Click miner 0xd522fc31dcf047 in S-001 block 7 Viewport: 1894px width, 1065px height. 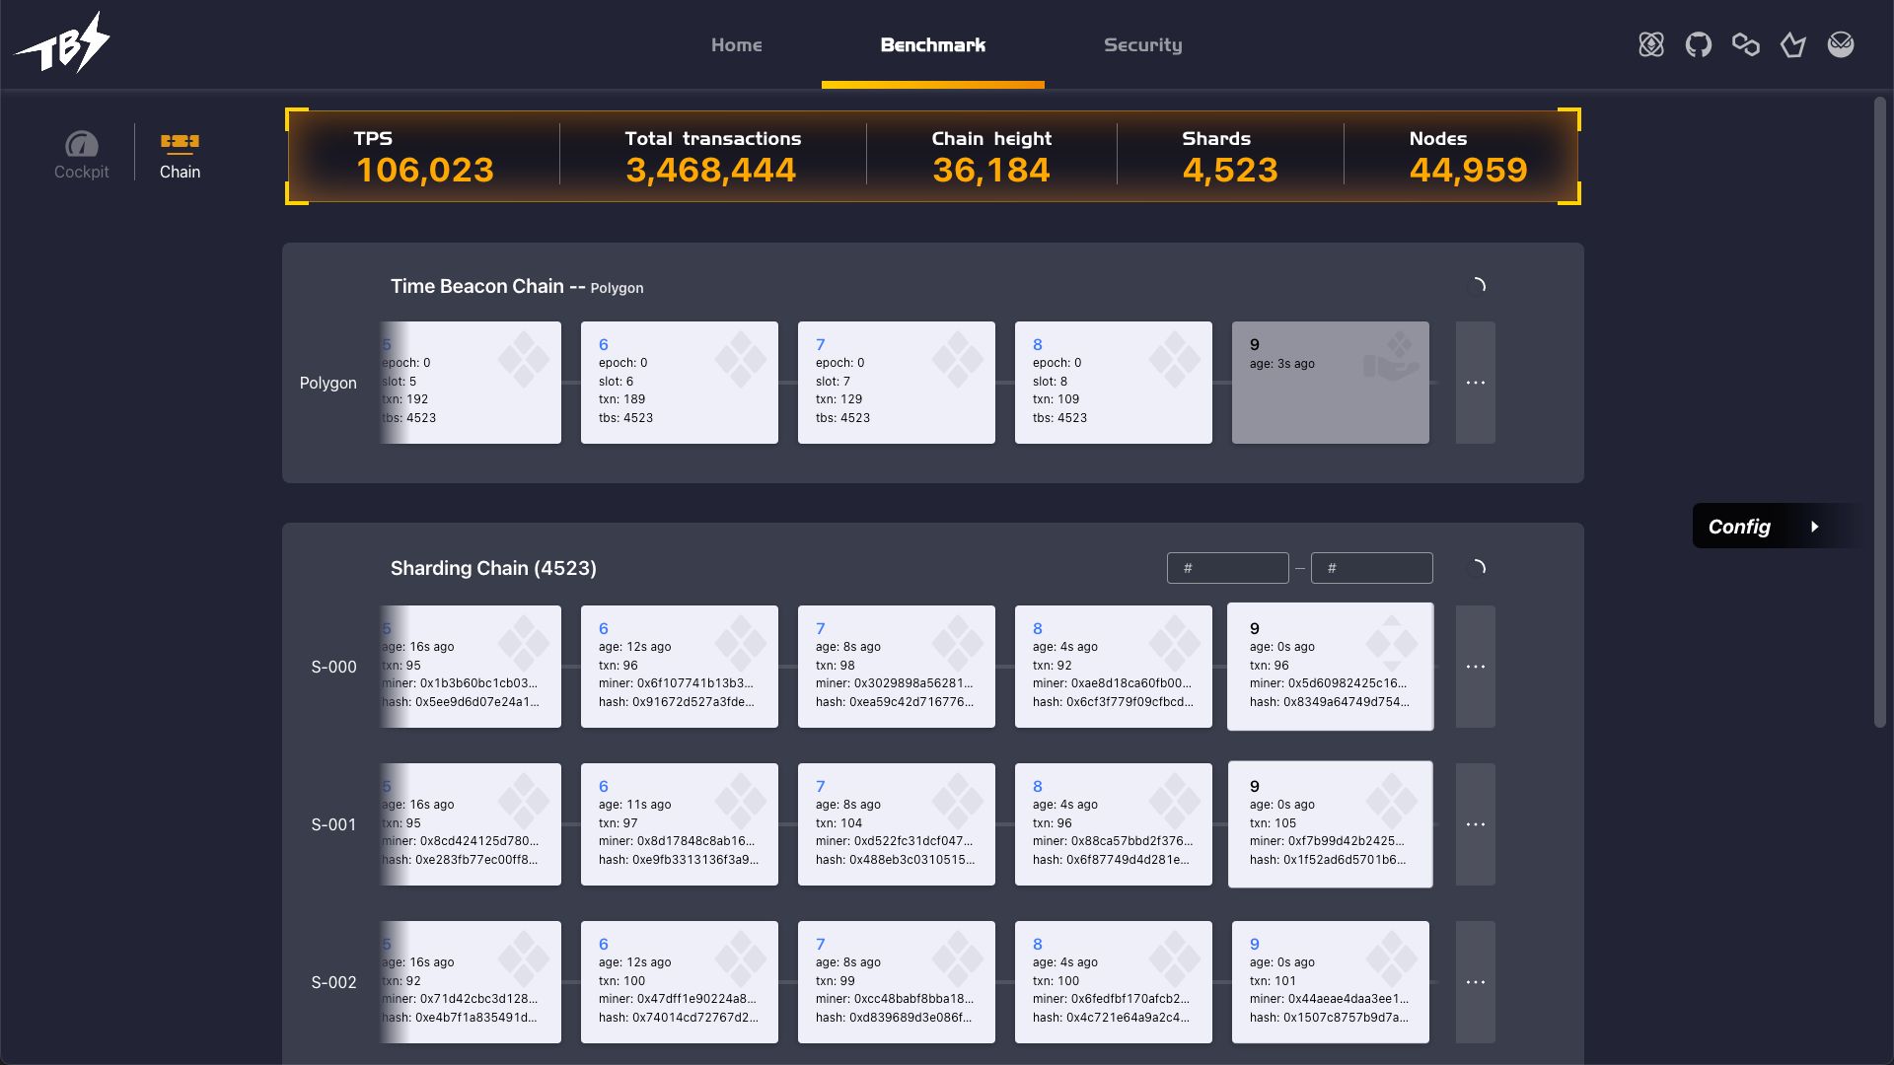pos(895,841)
